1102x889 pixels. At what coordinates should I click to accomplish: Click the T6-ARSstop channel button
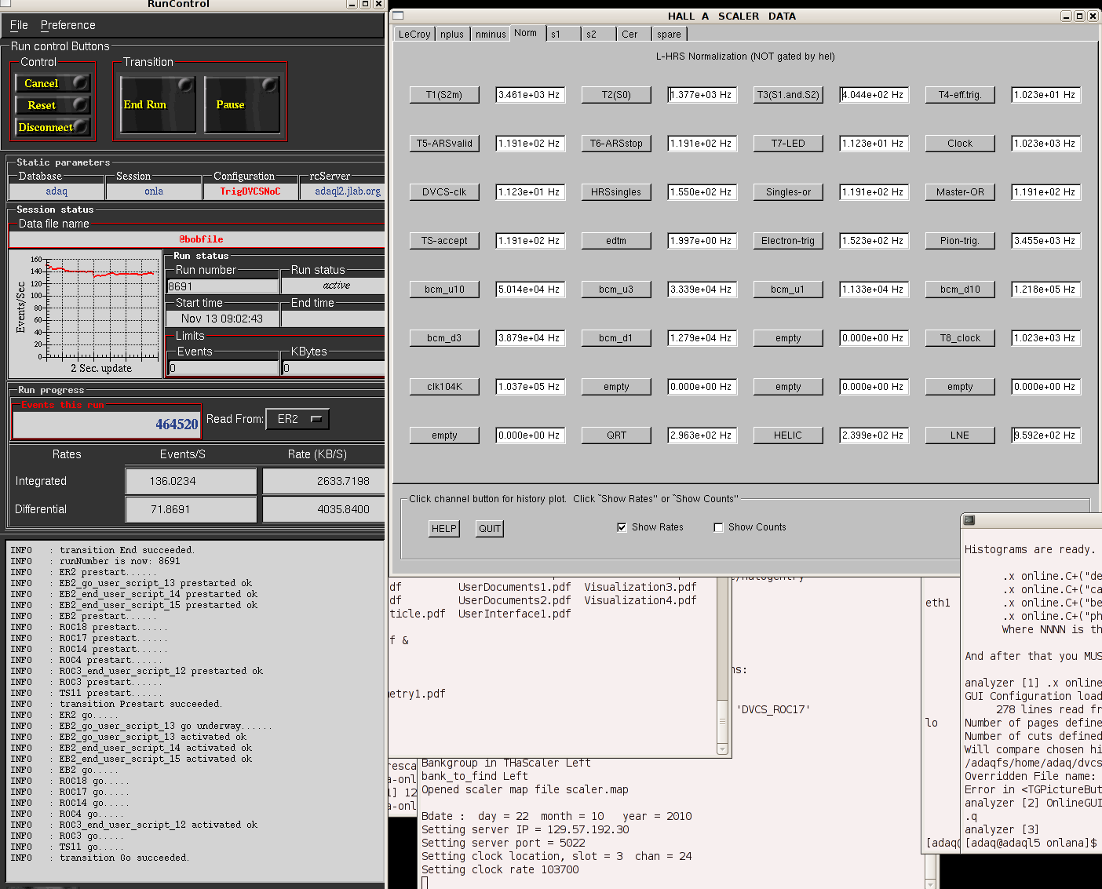tap(616, 144)
